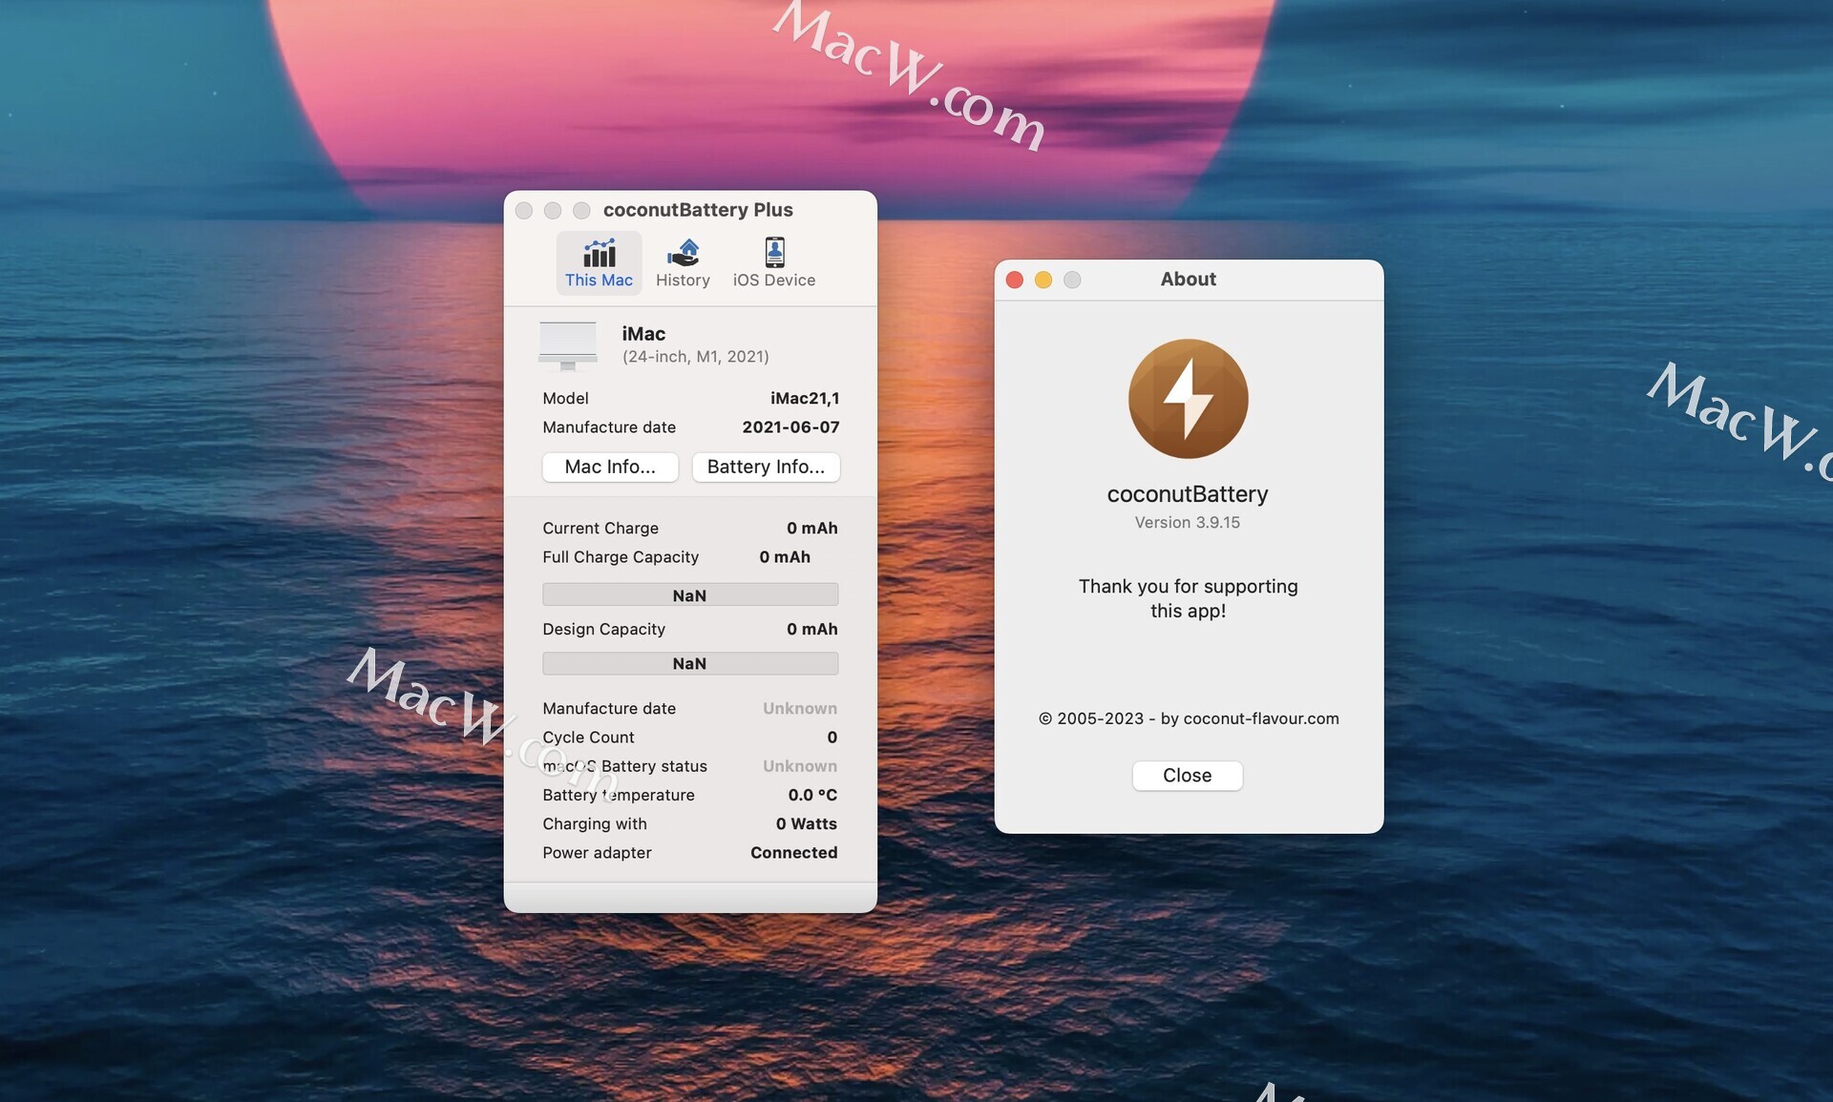Image resolution: width=1833 pixels, height=1102 pixels.
Task: Click the design capacity NaN progress bar
Action: 690,663
